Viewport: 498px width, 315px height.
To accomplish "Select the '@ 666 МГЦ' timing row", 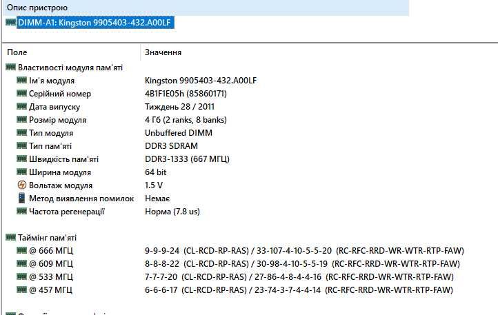I will [x=51, y=250].
